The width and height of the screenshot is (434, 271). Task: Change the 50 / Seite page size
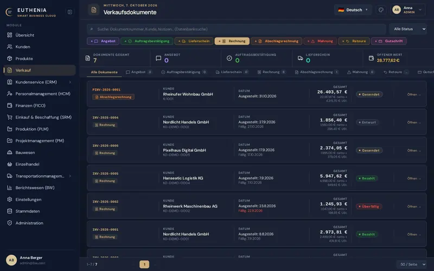pos(411,264)
